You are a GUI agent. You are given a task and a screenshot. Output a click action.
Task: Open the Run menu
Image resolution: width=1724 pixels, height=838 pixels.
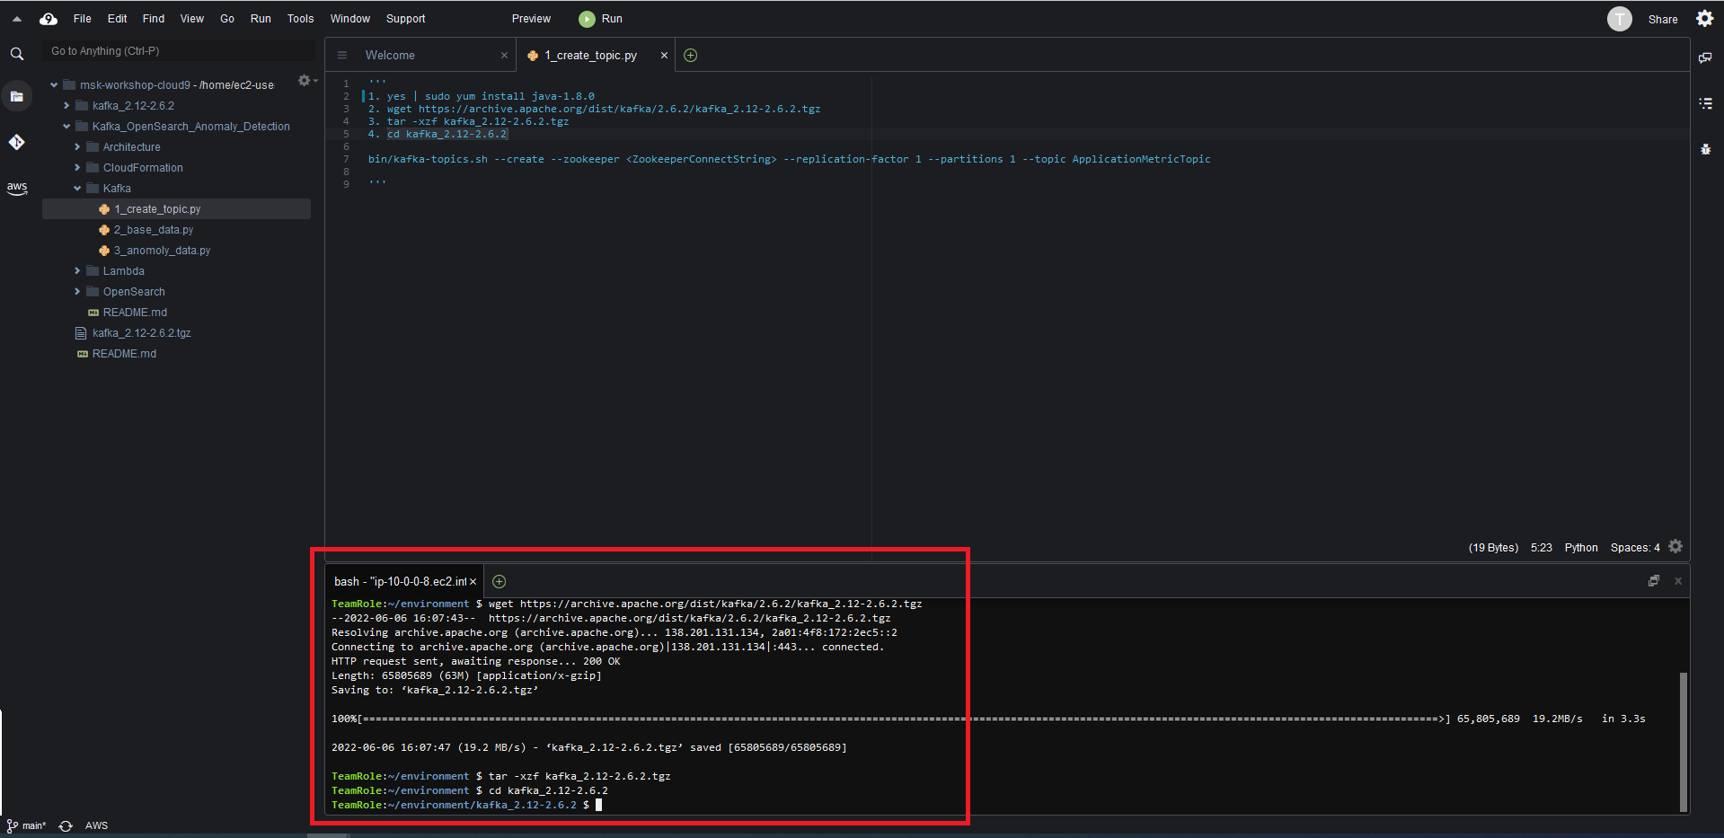pyautogui.click(x=261, y=19)
